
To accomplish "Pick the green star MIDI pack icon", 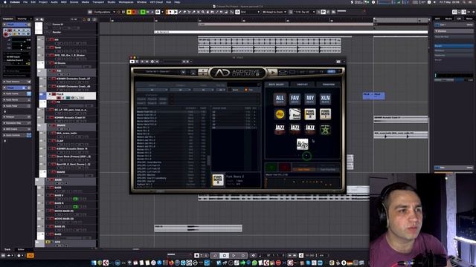I will pos(325,129).
